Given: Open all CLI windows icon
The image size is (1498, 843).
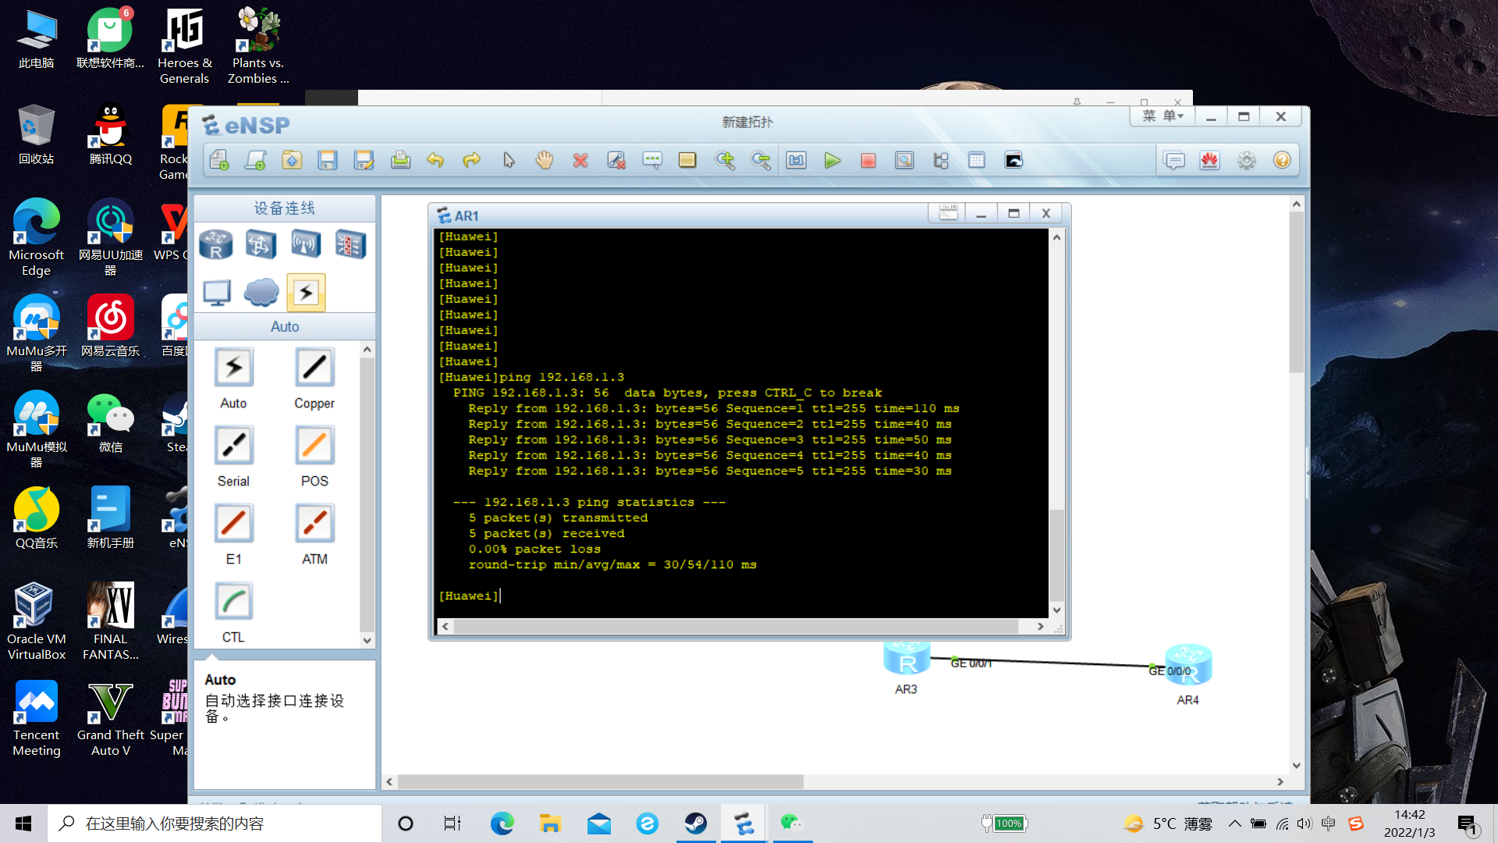Looking at the screenshot, I should pos(1013,161).
